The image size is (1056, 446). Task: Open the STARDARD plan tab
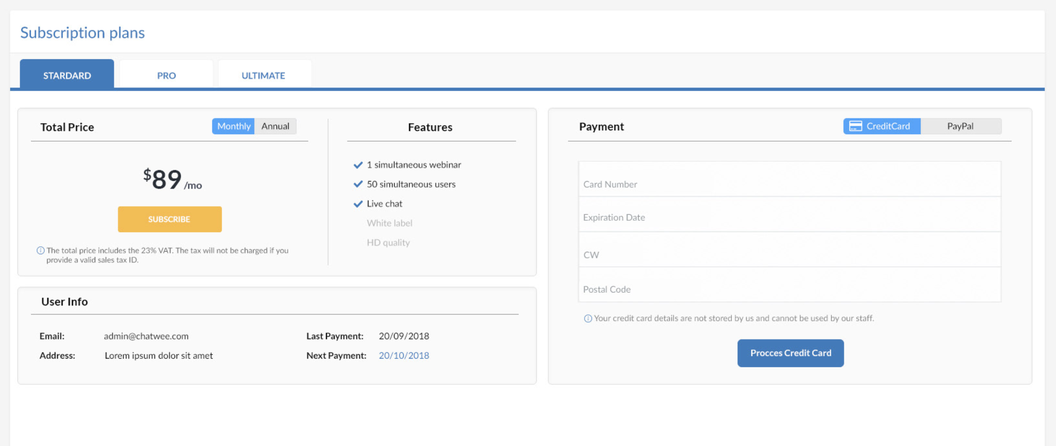click(x=67, y=75)
